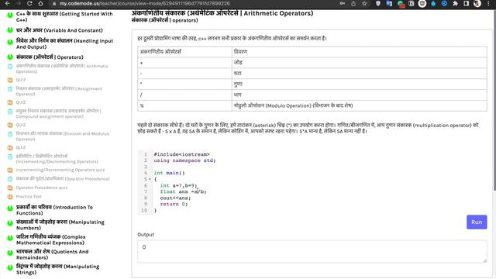Click the Output box resize handle
This screenshot has width=496, height=279.
(485, 260)
